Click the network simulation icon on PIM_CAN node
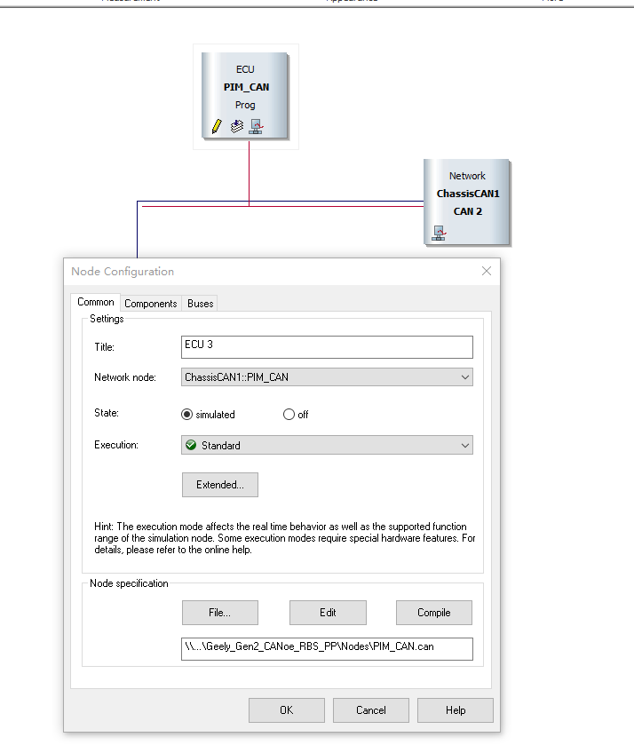The height and width of the screenshot is (745, 634). tap(256, 126)
